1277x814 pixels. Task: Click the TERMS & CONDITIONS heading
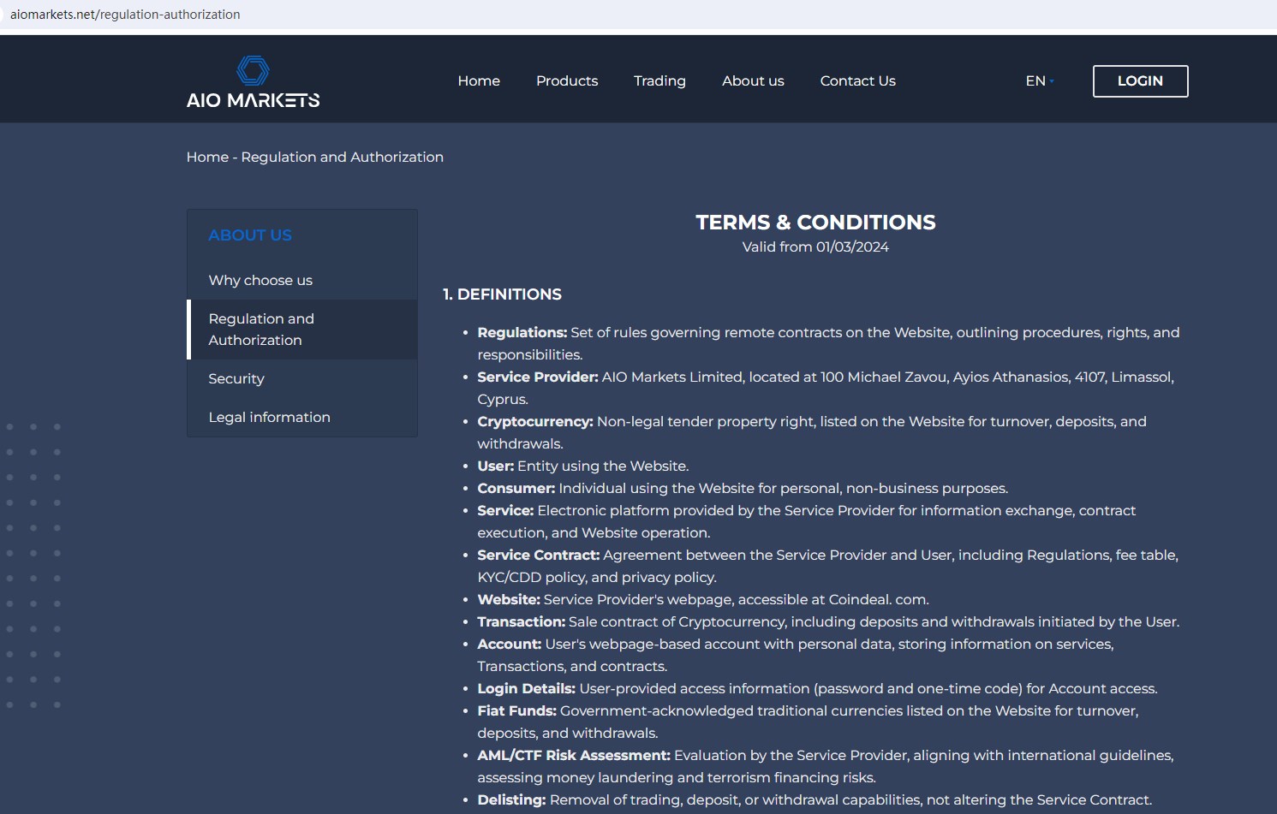pyautogui.click(x=815, y=223)
